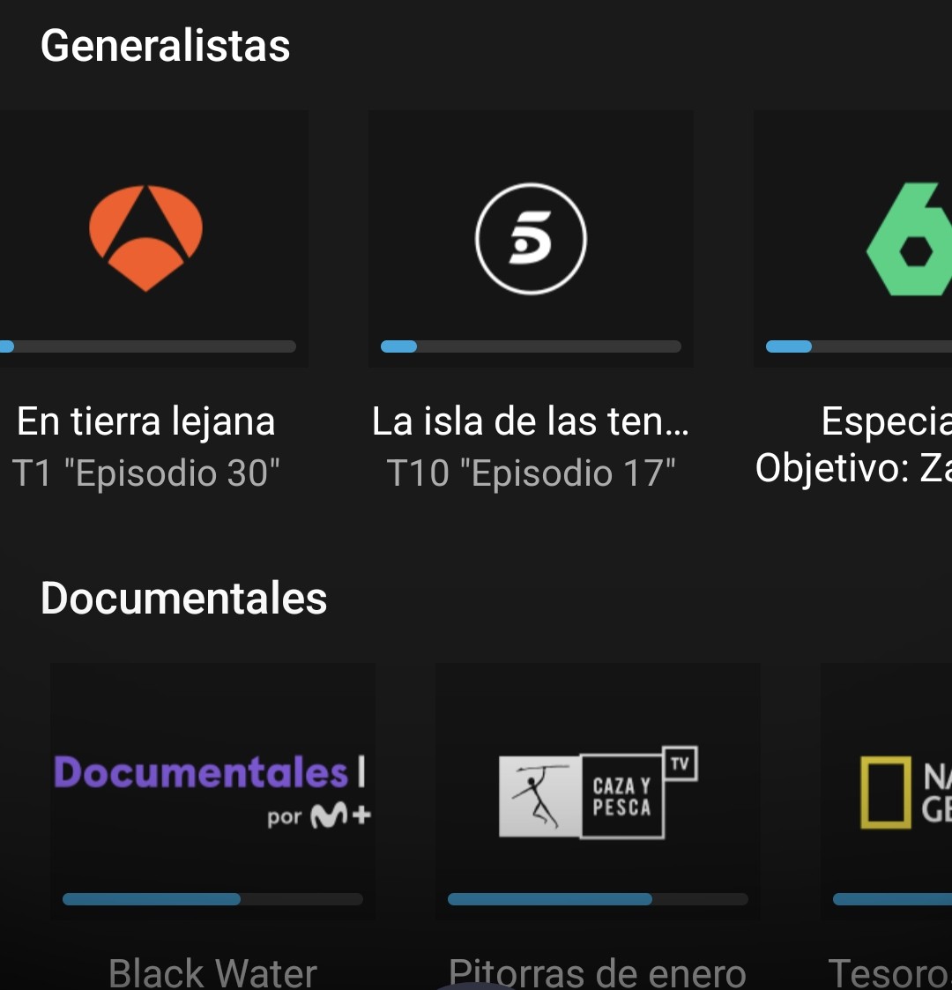
Task: Open the Telecinco channel logo
Action: (x=531, y=239)
